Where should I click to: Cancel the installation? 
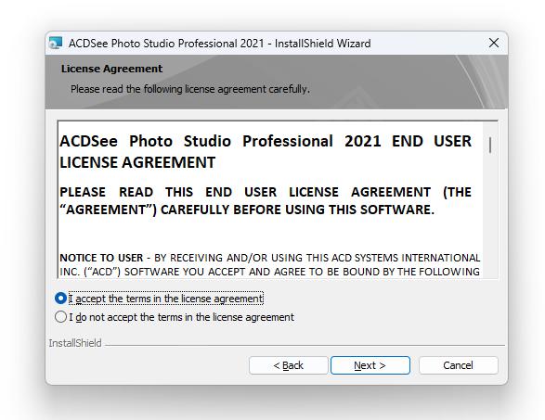tap(458, 365)
